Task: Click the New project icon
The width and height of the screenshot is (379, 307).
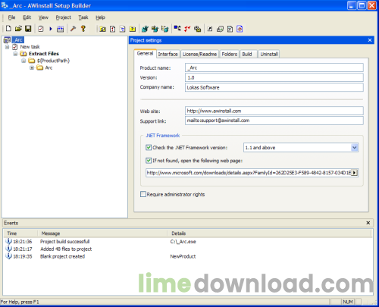Action: click(8, 29)
